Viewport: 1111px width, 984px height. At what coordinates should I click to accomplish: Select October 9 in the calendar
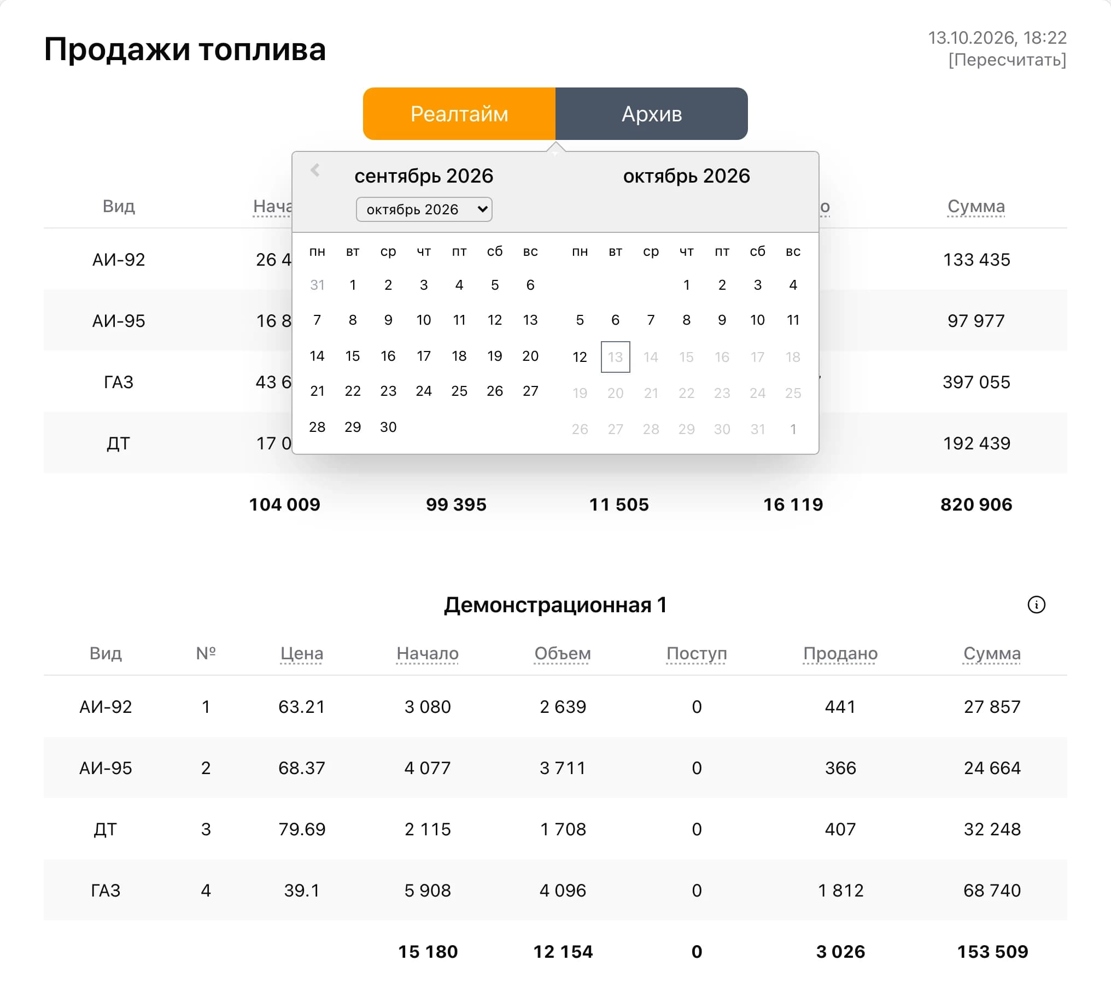(722, 320)
